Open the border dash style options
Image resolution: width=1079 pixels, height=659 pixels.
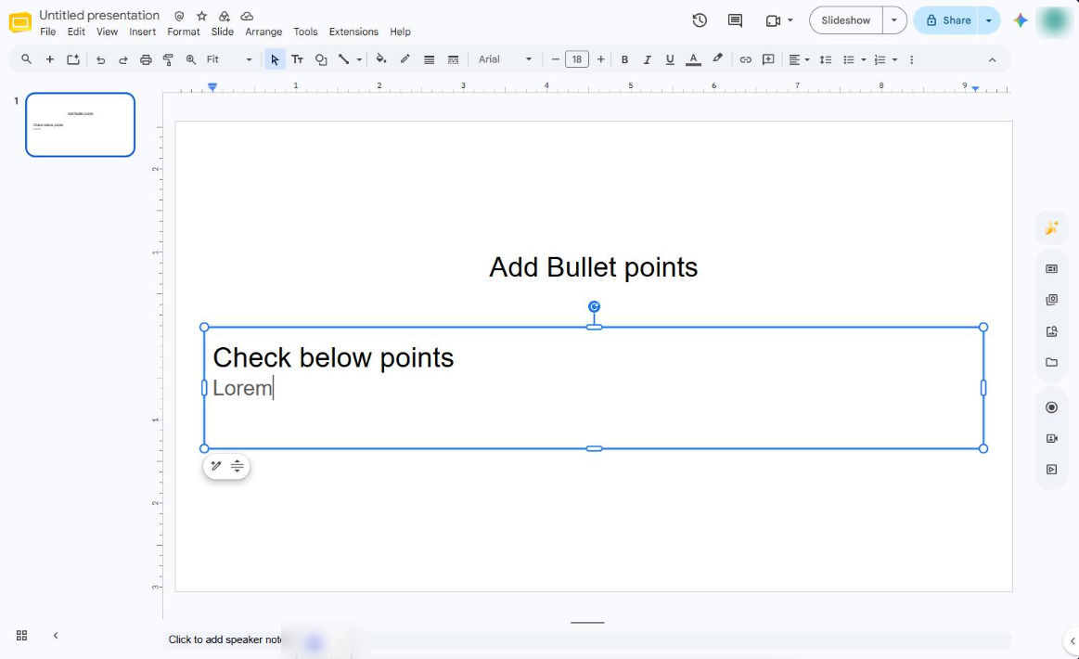[x=453, y=60]
